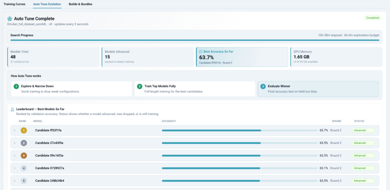This screenshot has height=190, width=390.
Task: Click the ACCURACY column header
Action: coord(169,121)
